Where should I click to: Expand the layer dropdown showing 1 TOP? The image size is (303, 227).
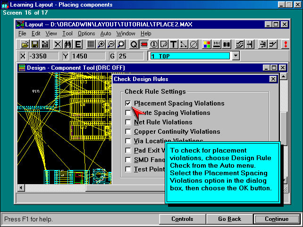(x=236, y=56)
